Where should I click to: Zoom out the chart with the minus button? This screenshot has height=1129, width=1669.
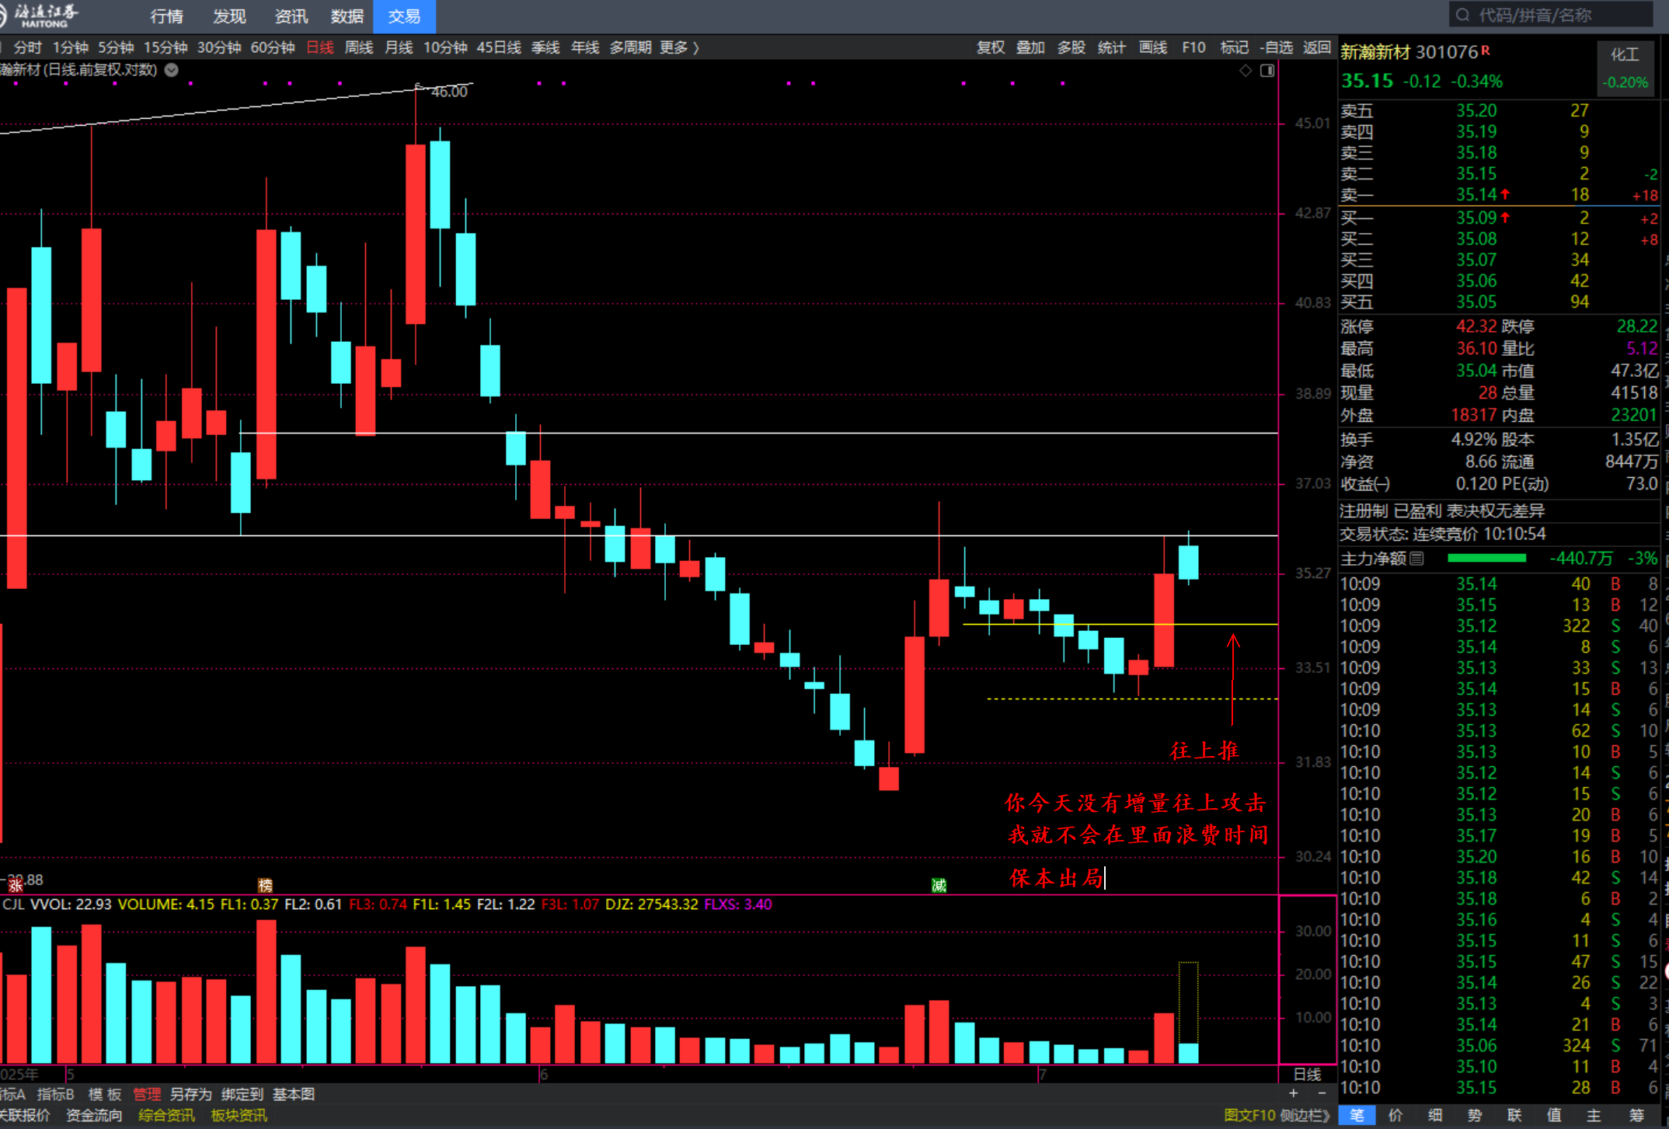click(x=1322, y=1093)
